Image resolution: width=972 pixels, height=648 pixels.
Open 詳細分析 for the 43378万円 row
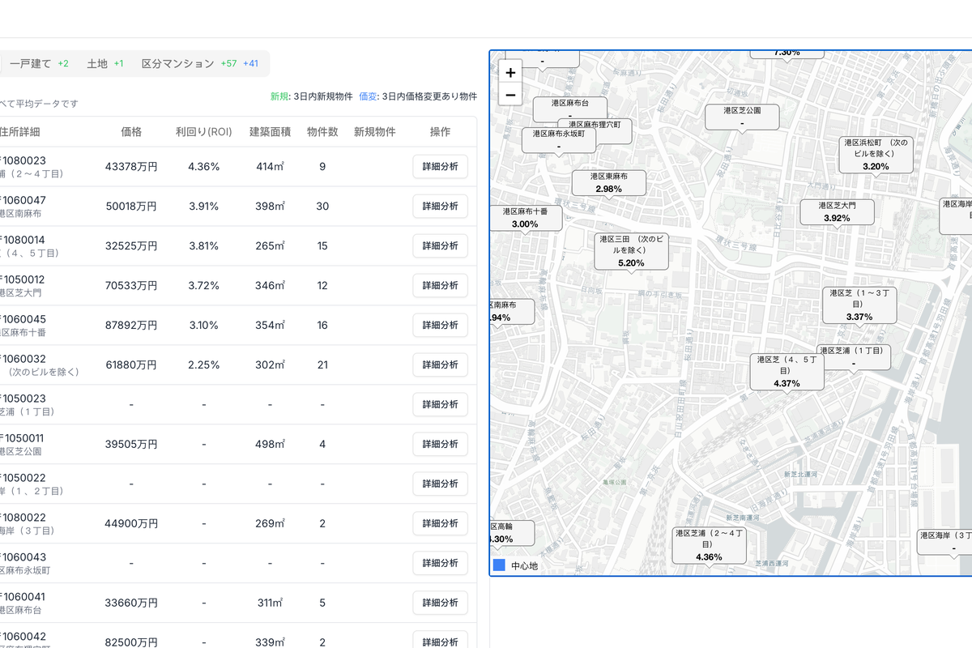(440, 166)
